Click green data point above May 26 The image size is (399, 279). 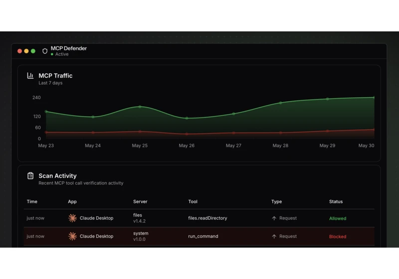[187, 118]
